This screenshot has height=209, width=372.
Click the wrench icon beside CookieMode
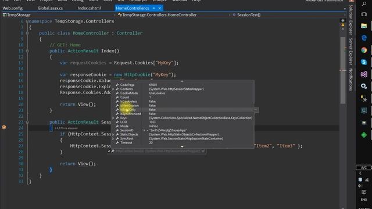tap(117, 93)
